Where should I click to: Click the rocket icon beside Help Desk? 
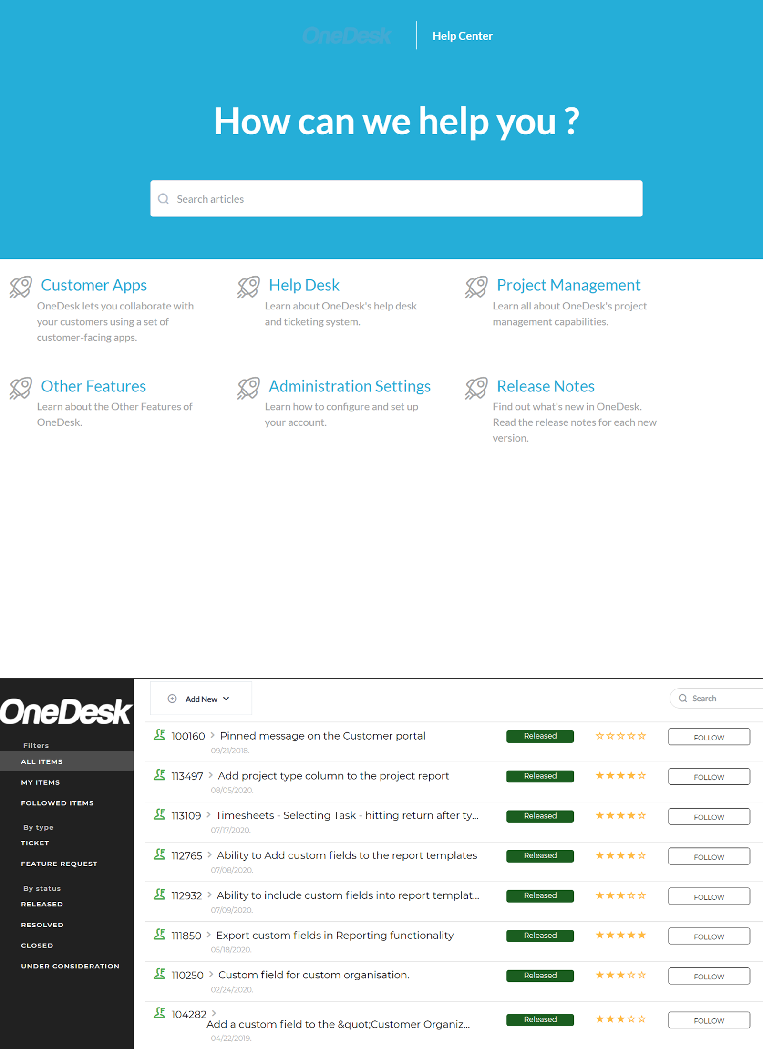248,287
